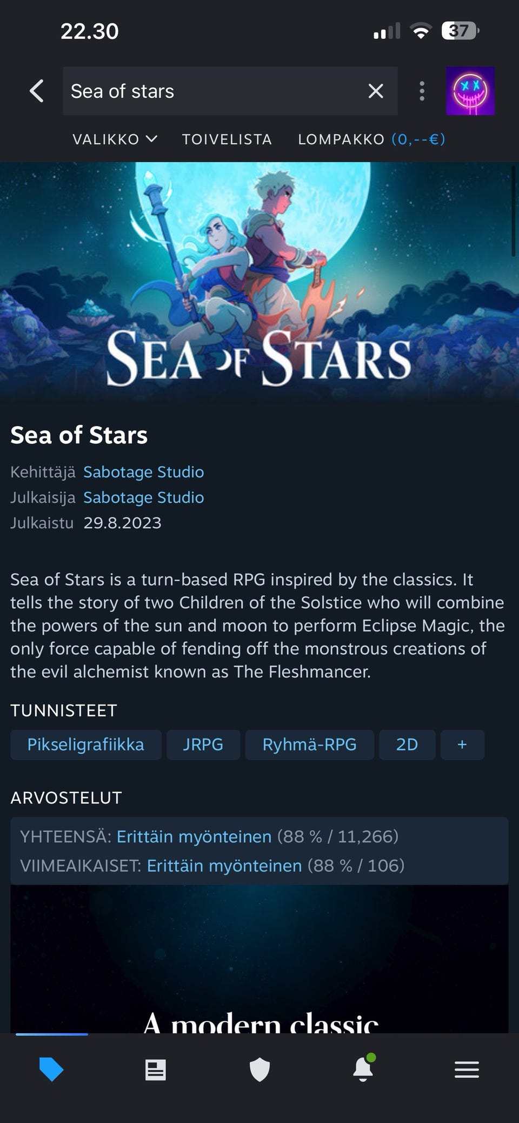Screen dimensions: 519x1123
Task: Open the News tab icon
Action: (x=156, y=1069)
